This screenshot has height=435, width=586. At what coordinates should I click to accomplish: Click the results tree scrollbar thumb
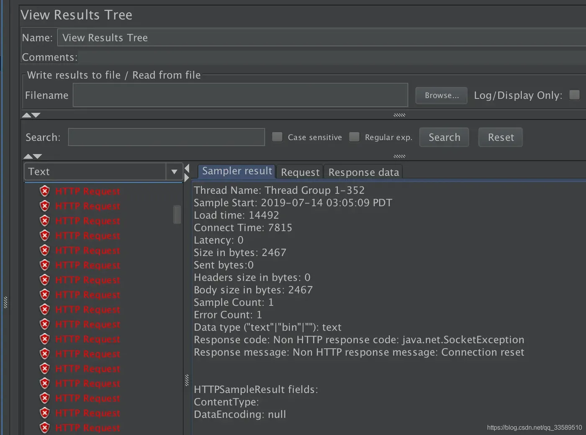[x=177, y=214]
